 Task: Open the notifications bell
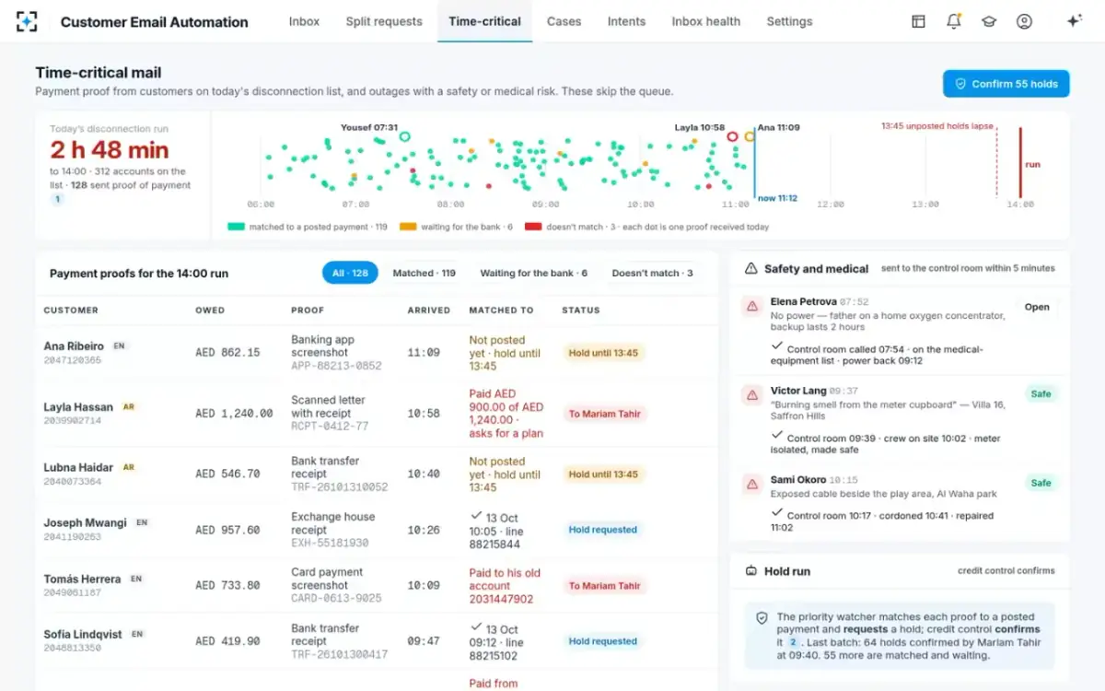coord(954,21)
